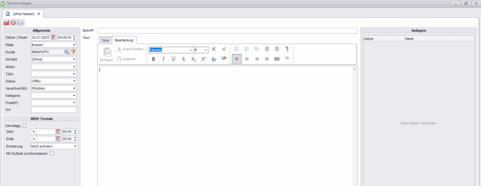Open the font size dropdown

206,50
